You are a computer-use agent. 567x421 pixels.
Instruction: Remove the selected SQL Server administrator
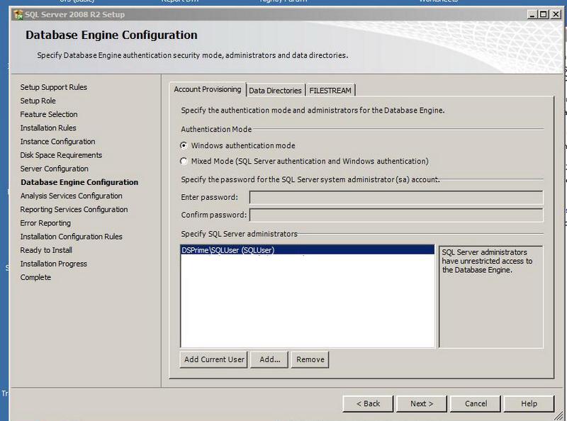click(x=310, y=359)
